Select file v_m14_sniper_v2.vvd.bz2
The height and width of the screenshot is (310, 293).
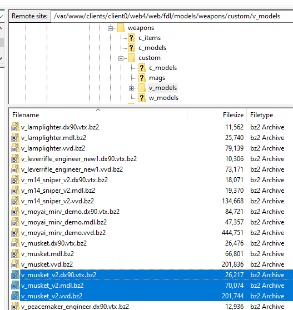click(57, 201)
